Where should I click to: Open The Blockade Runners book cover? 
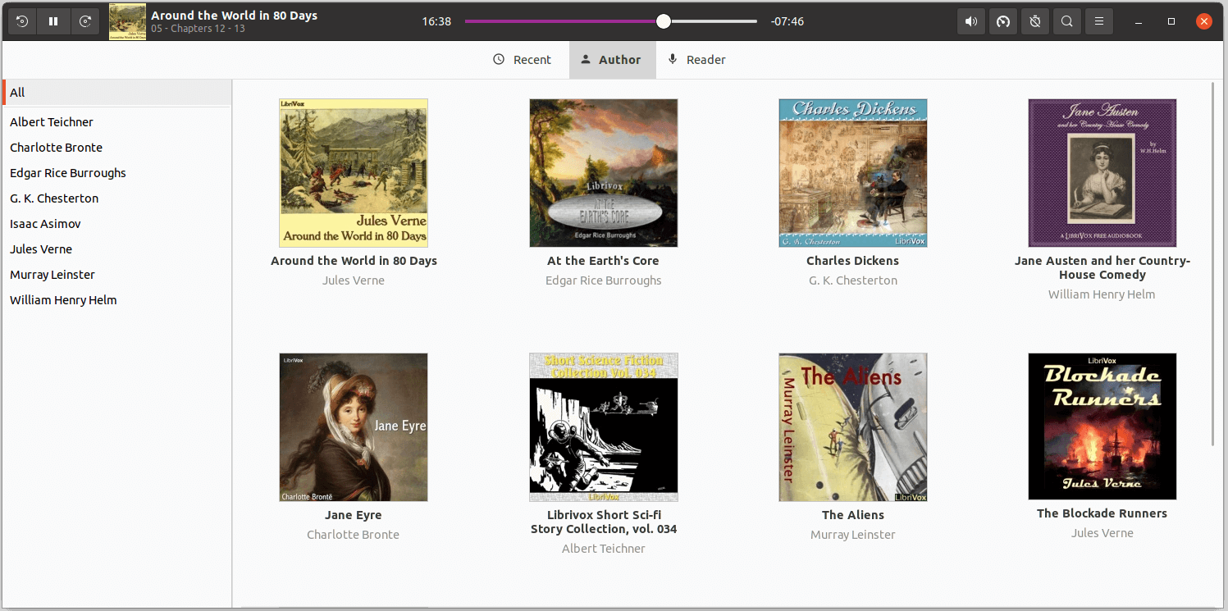click(x=1102, y=426)
